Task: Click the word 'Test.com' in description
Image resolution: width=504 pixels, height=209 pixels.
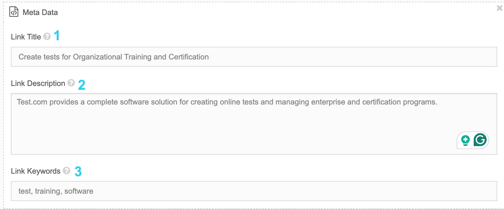Action: click(32, 102)
